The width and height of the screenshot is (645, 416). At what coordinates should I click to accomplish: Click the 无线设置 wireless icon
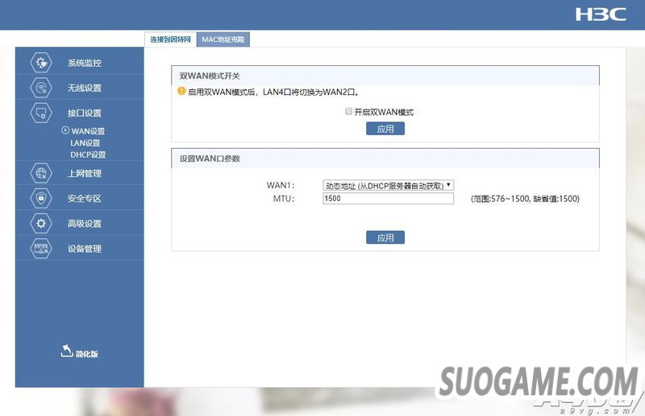[x=40, y=88]
